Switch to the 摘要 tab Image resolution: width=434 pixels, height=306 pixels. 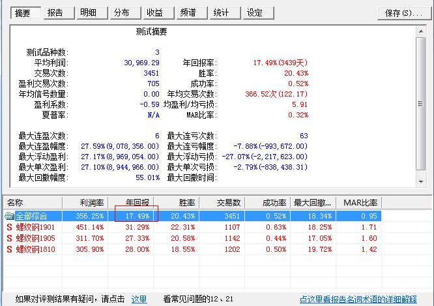click(x=25, y=13)
